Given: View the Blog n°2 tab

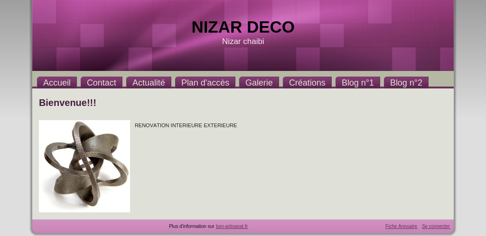Looking at the screenshot, I should (x=406, y=82).
